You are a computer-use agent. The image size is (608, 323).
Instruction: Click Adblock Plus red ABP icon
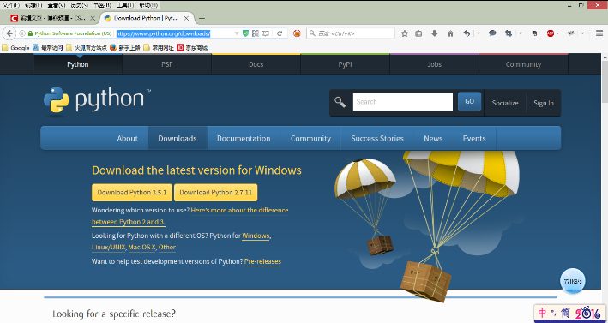551,33
